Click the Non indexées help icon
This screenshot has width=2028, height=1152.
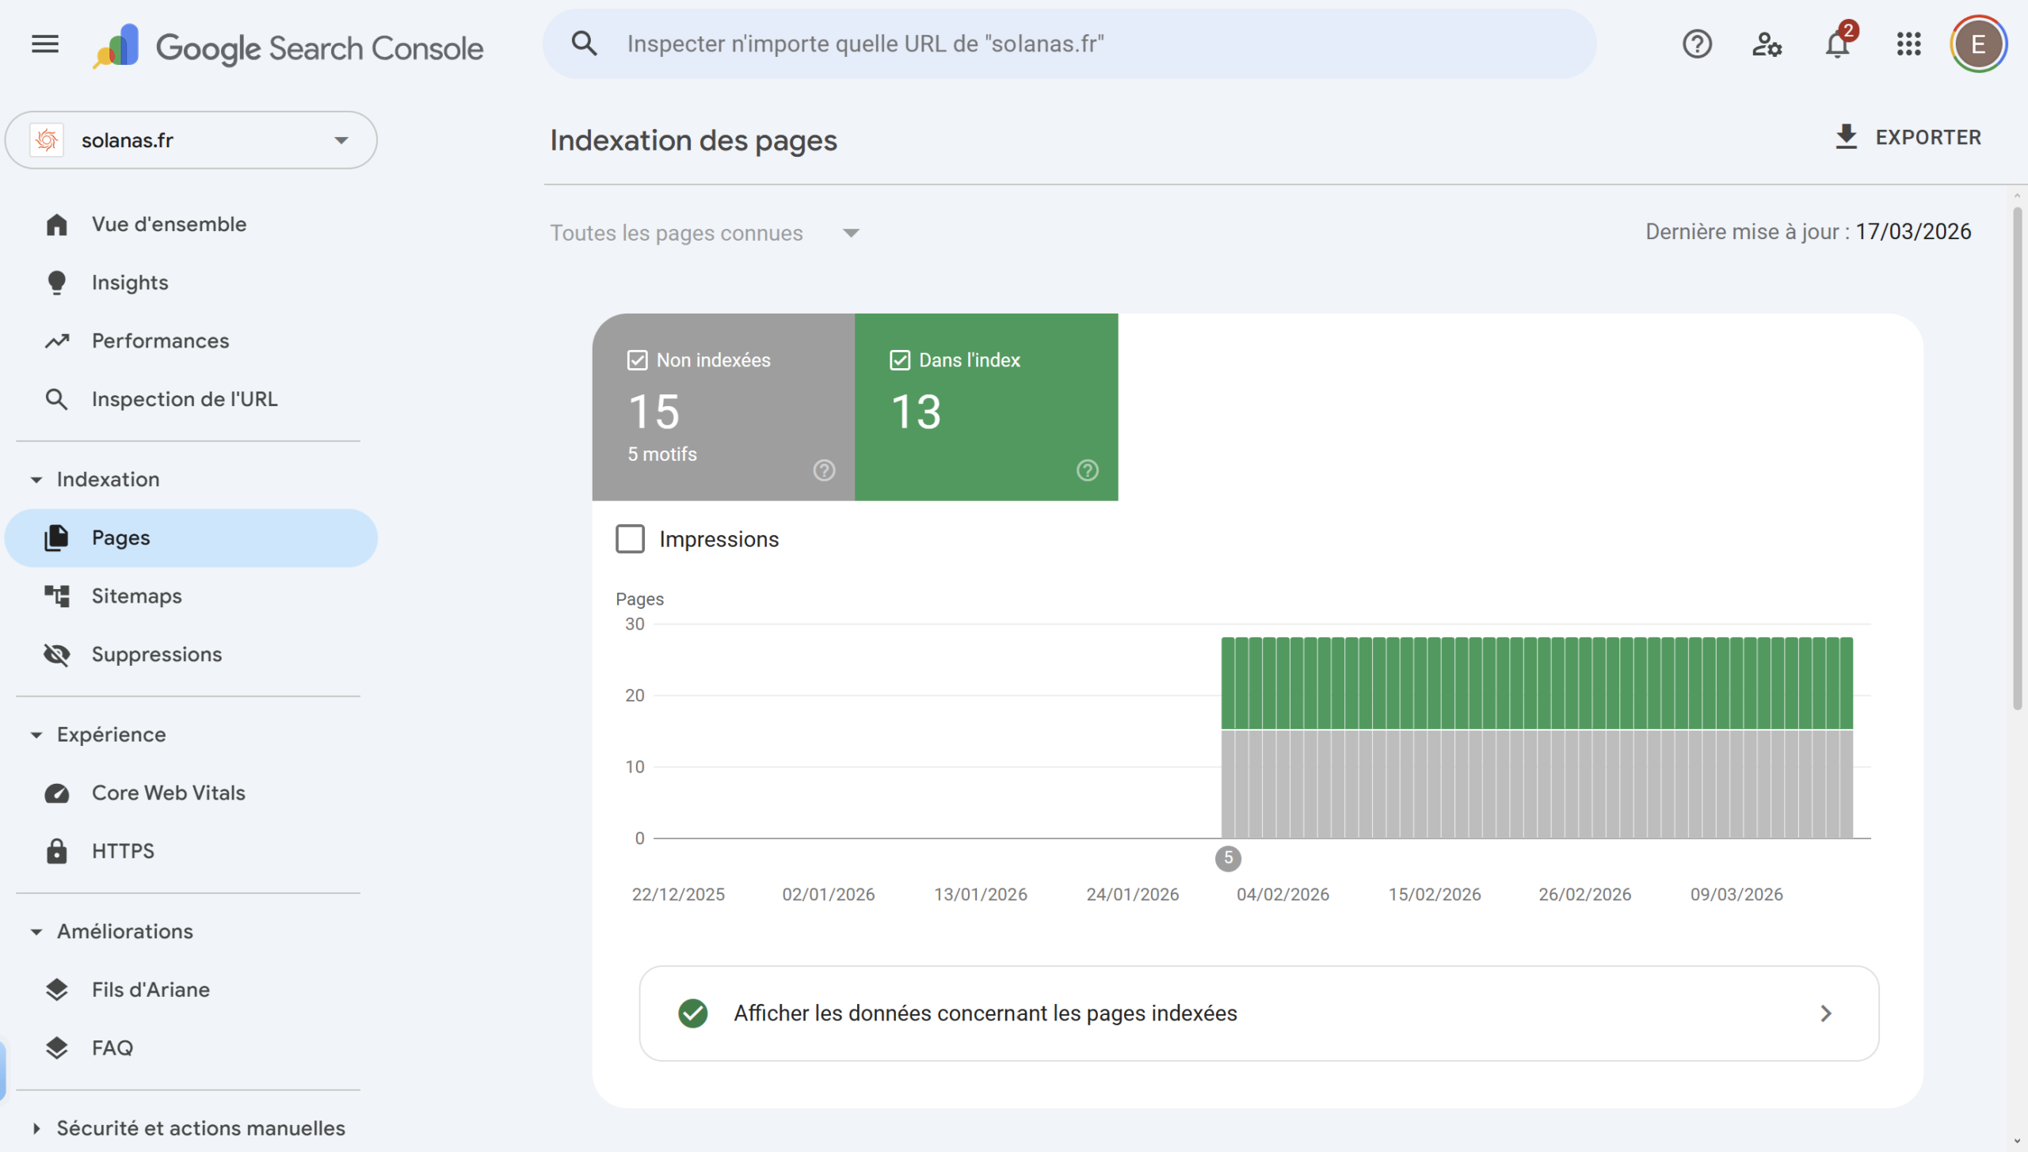[x=824, y=470]
